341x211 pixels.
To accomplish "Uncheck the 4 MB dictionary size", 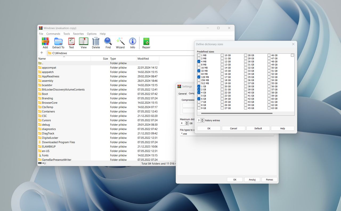I will [x=198, y=61].
